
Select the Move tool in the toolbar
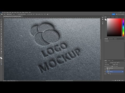[x=1, y=18]
